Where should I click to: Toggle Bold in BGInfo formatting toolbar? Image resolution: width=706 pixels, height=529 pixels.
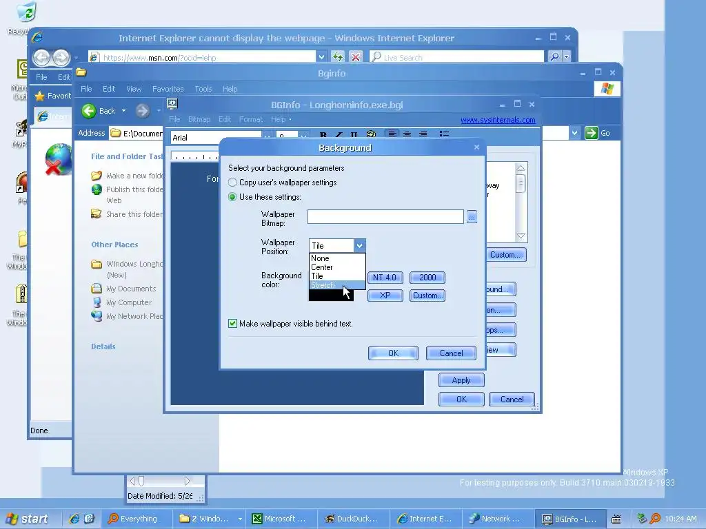(323, 134)
